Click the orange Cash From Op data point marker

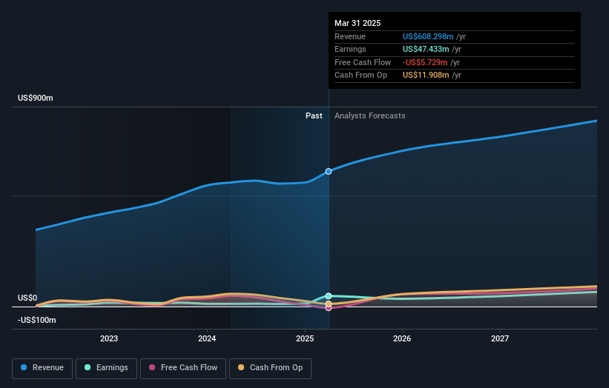point(329,304)
